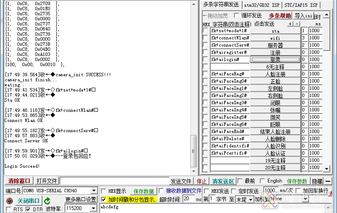The width and height of the screenshot is (337, 213).
Task: Click 发送文件 button
Action: point(181,181)
